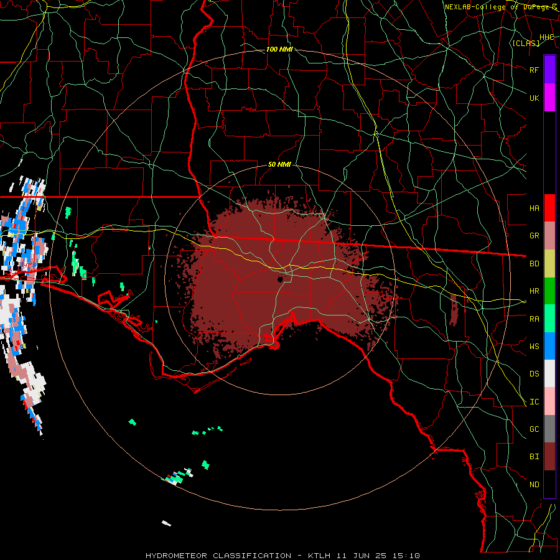560x560 pixels.
Task: Click the KTLH radar site center dot
Action: (x=281, y=279)
